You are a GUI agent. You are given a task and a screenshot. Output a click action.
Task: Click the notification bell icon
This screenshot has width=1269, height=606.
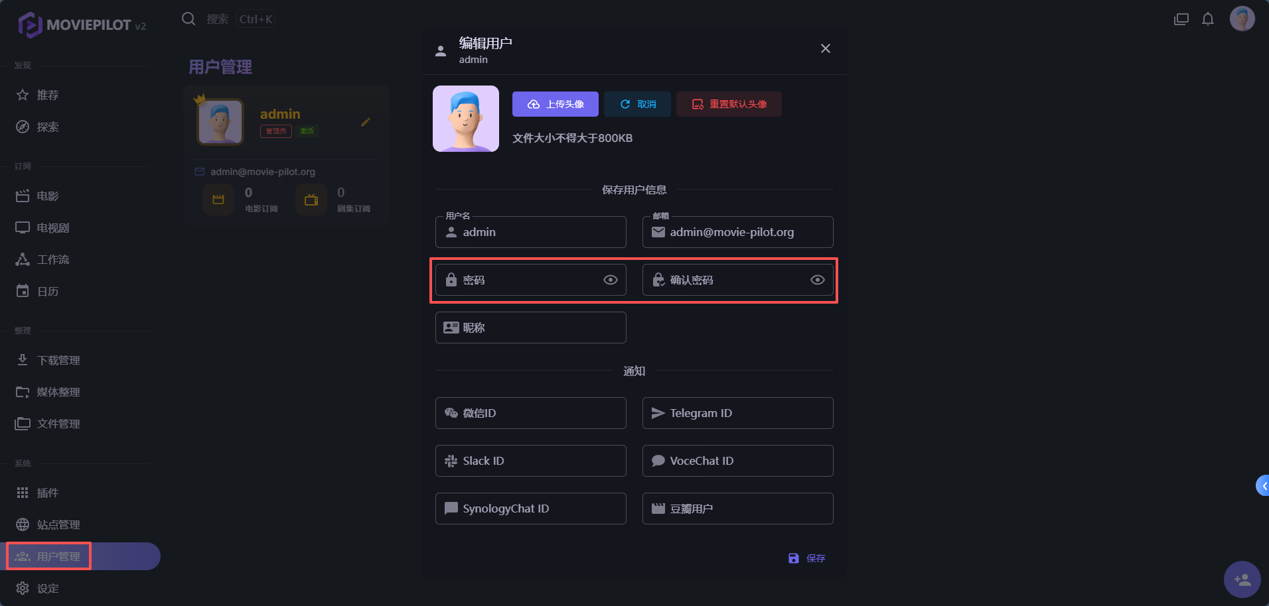(1208, 19)
